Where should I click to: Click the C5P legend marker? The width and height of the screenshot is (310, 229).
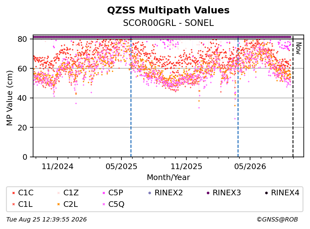[104, 193]
